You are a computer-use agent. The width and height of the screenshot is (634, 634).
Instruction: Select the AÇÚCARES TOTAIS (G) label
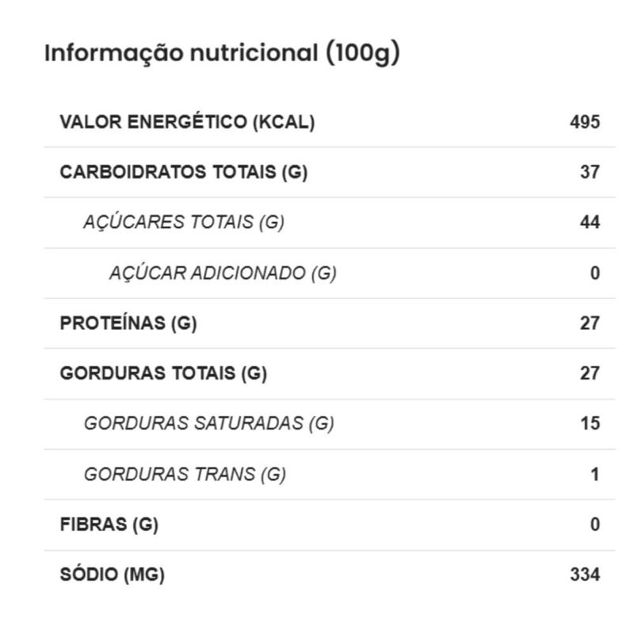184,223
